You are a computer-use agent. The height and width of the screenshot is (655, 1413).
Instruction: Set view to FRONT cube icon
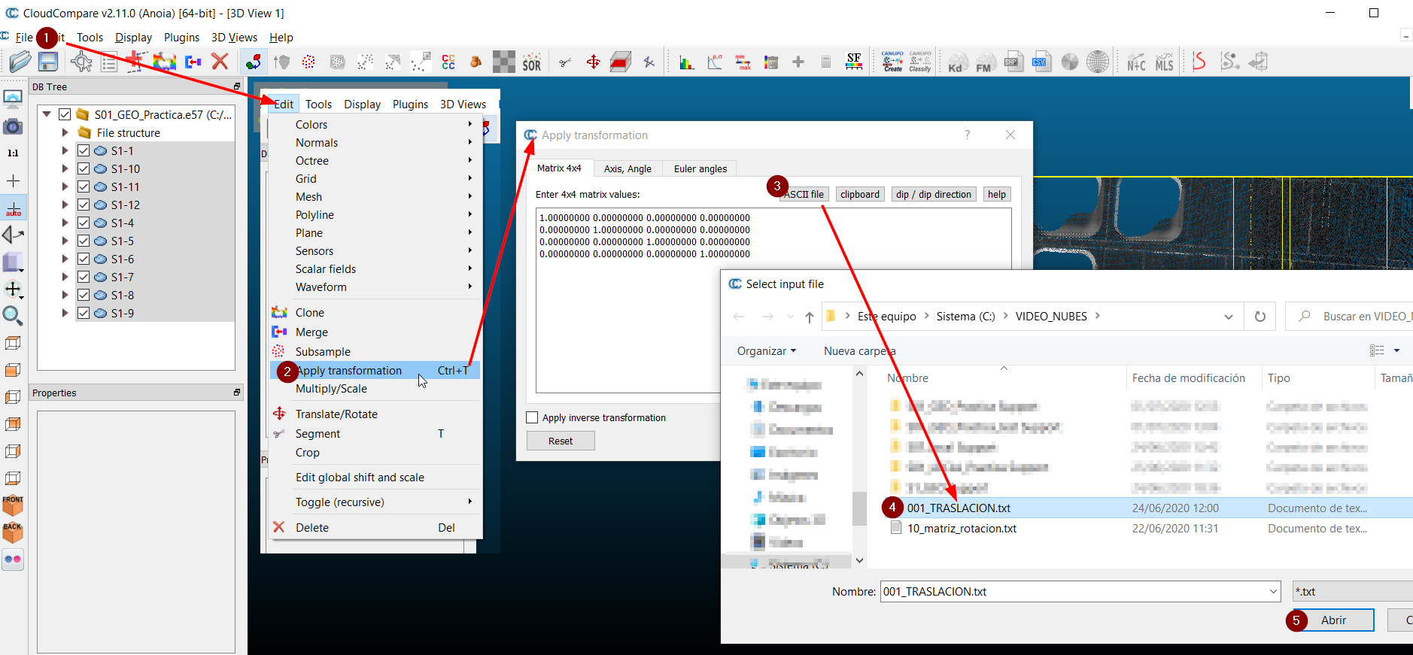(13, 505)
